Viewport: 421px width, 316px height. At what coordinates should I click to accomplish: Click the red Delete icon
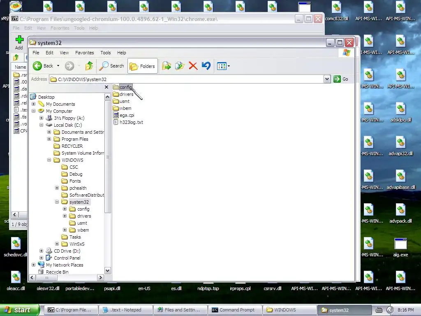pos(193,66)
